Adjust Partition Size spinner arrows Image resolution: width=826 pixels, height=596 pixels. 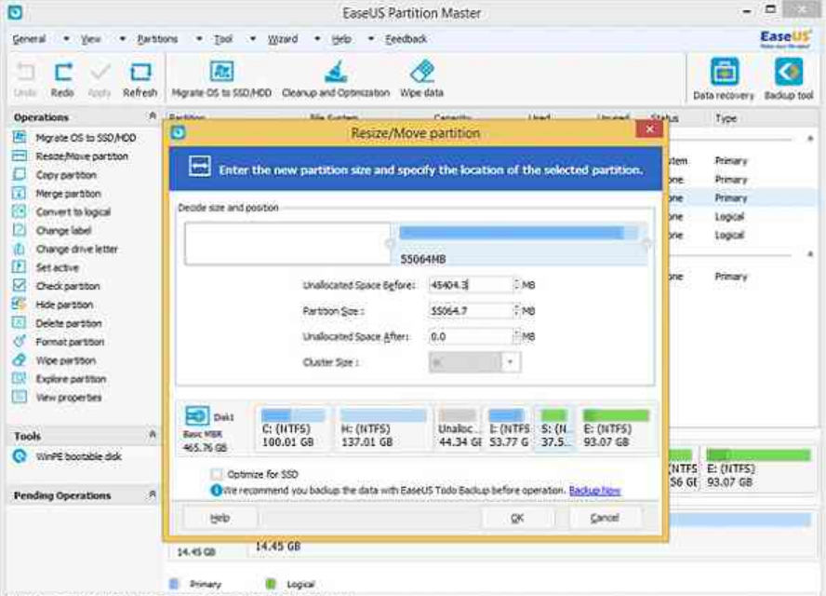[517, 311]
